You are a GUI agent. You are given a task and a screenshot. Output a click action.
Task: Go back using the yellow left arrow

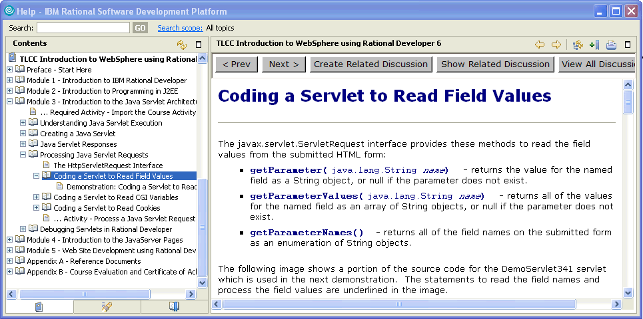[540, 45]
